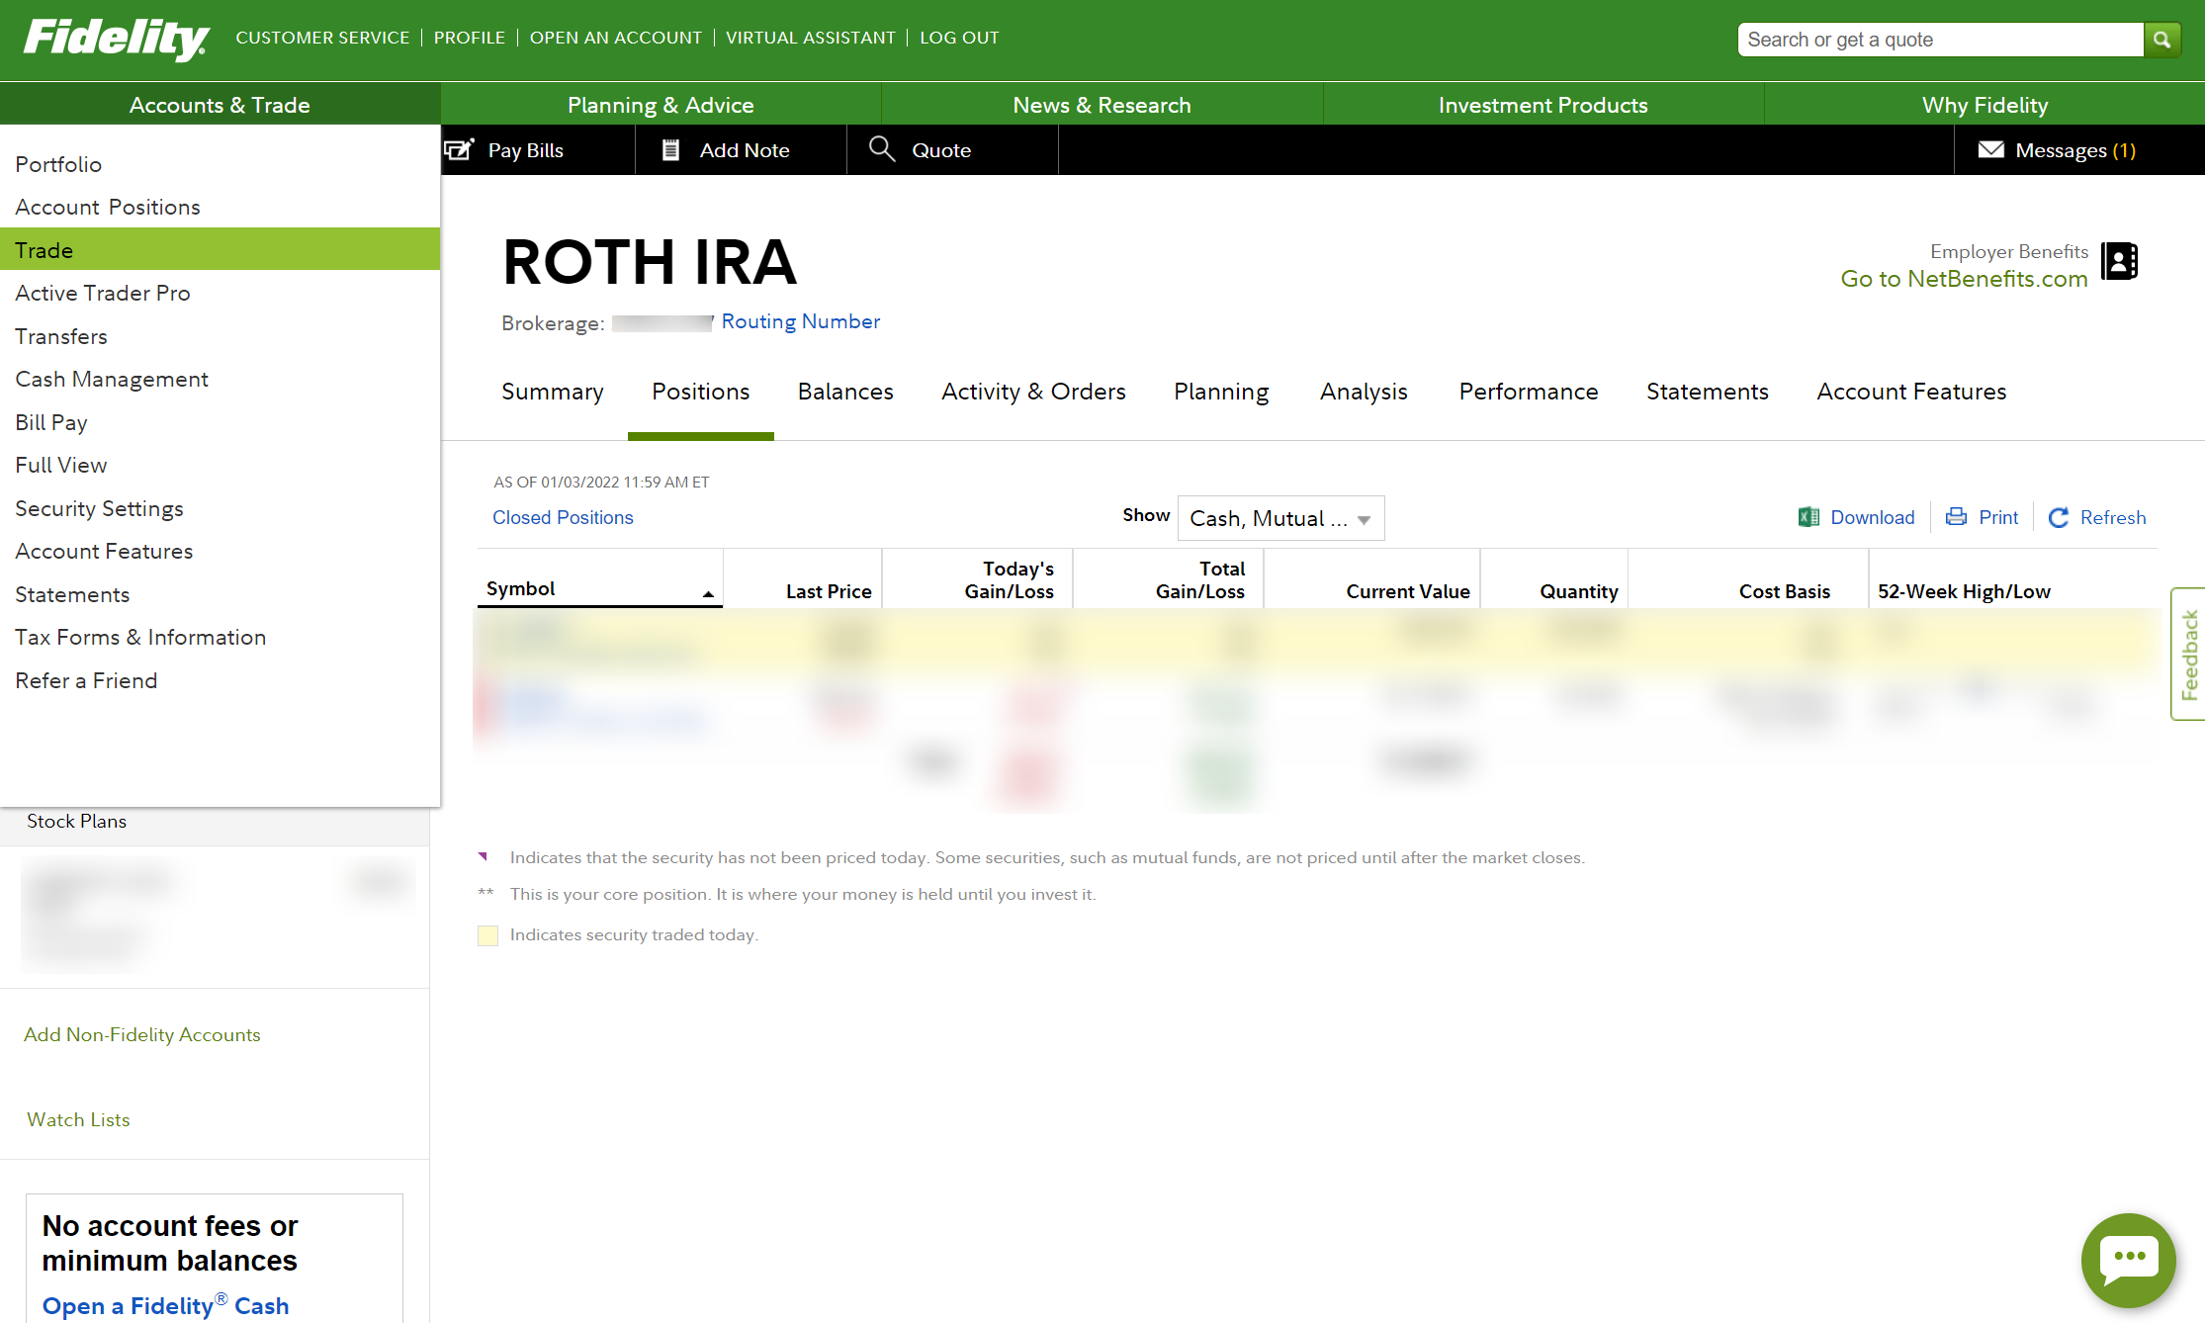Image resolution: width=2205 pixels, height=1323 pixels.
Task: Click the Refresh text link
Action: pos(2113,517)
